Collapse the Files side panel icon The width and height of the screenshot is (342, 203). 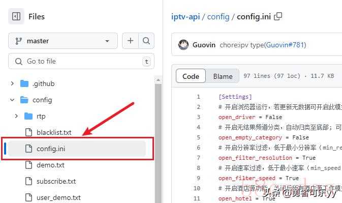coord(16,16)
